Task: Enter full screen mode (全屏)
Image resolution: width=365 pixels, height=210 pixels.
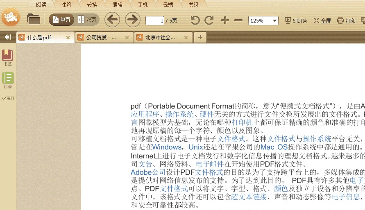Action: click(x=322, y=21)
